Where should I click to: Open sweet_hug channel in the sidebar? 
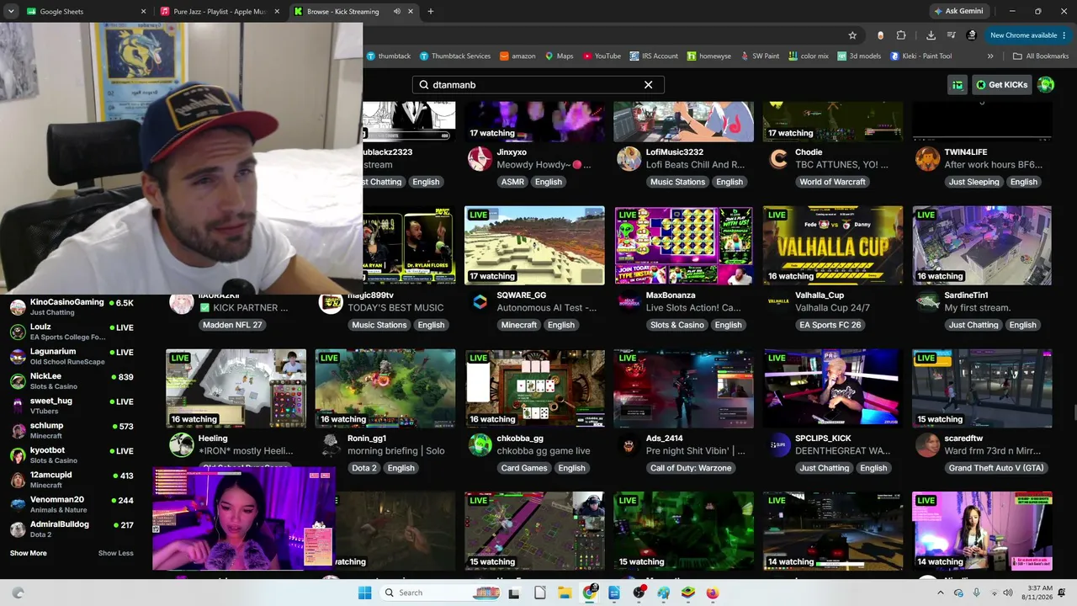point(72,406)
